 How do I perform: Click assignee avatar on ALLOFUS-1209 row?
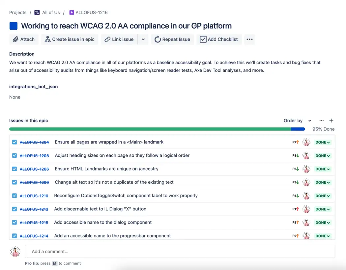point(306,182)
